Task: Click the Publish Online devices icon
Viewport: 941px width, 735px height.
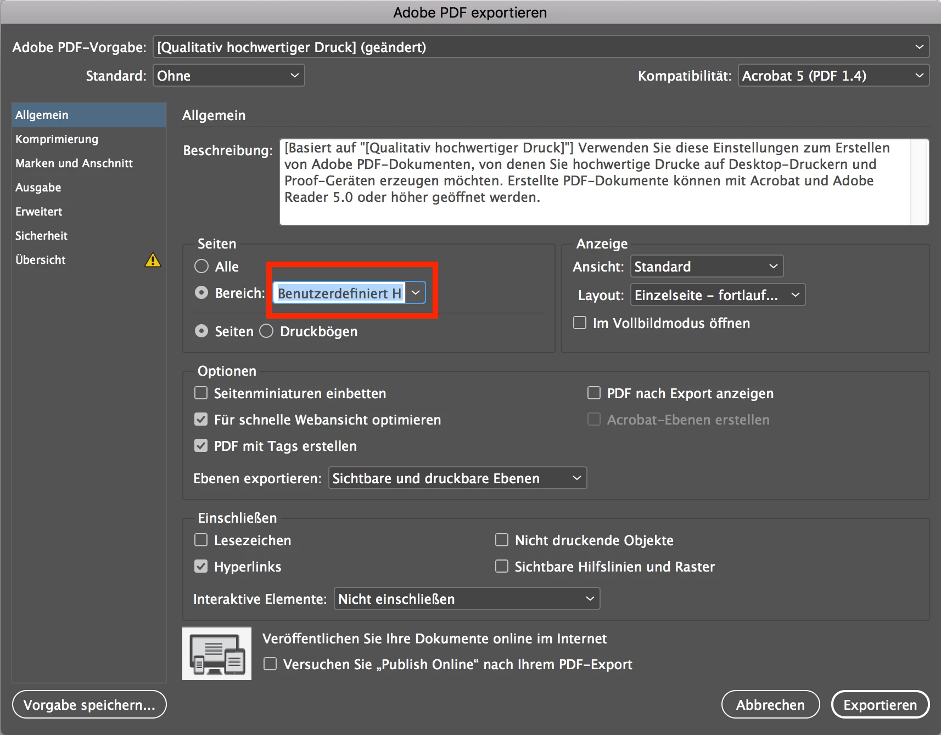Action: tap(217, 654)
